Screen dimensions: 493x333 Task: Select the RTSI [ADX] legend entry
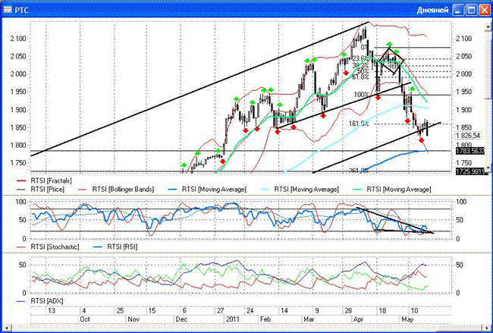click(47, 301)
